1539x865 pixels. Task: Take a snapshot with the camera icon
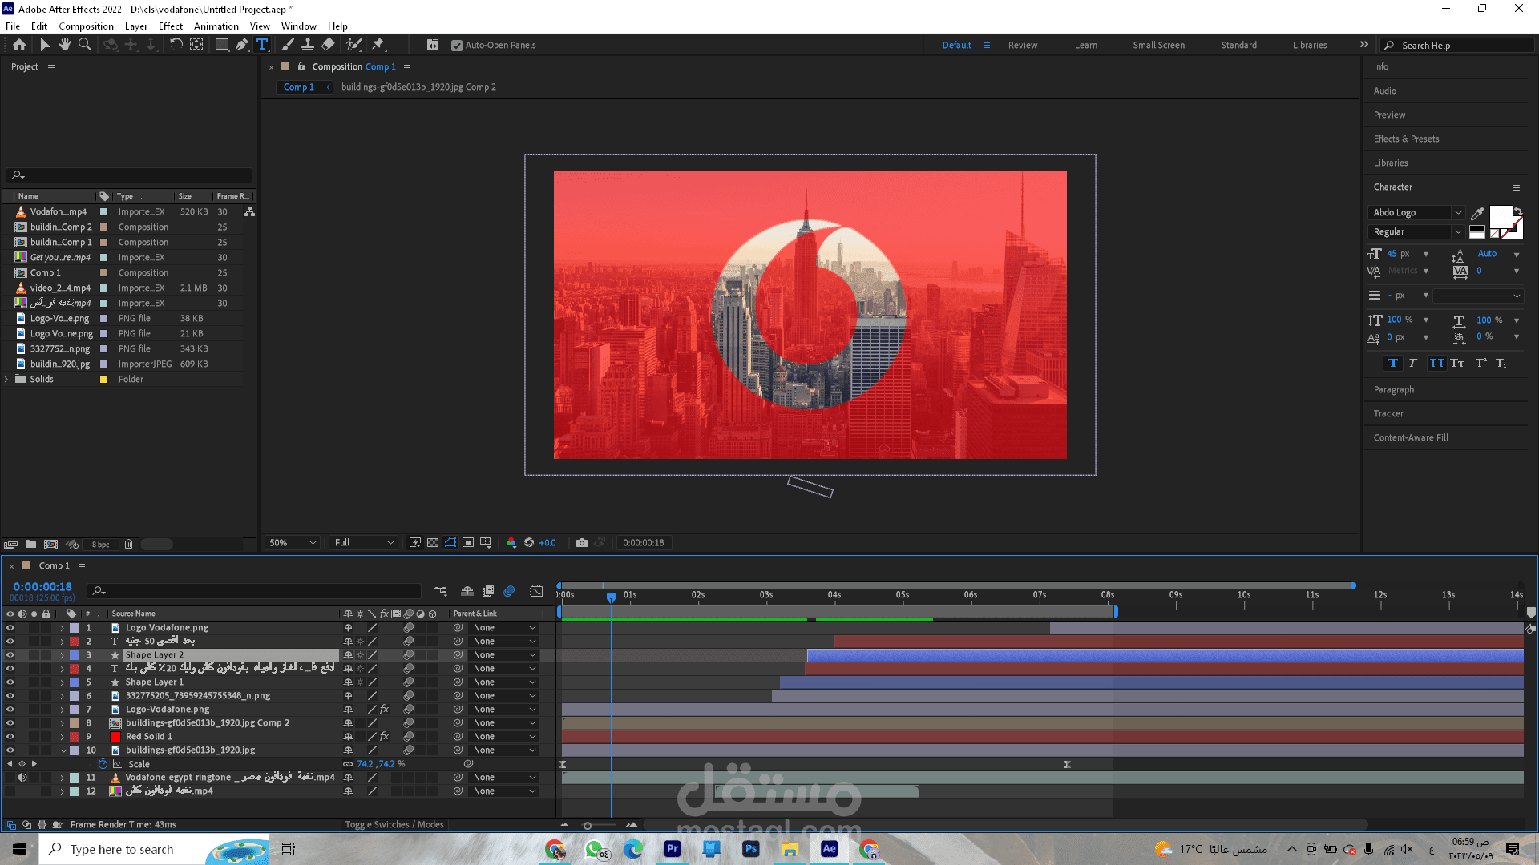coord(582,543)
